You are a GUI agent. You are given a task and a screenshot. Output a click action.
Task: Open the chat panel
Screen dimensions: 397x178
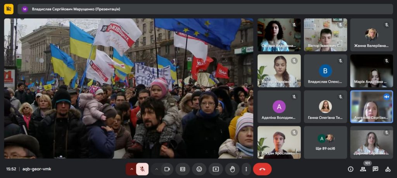(x=375, y=169)
